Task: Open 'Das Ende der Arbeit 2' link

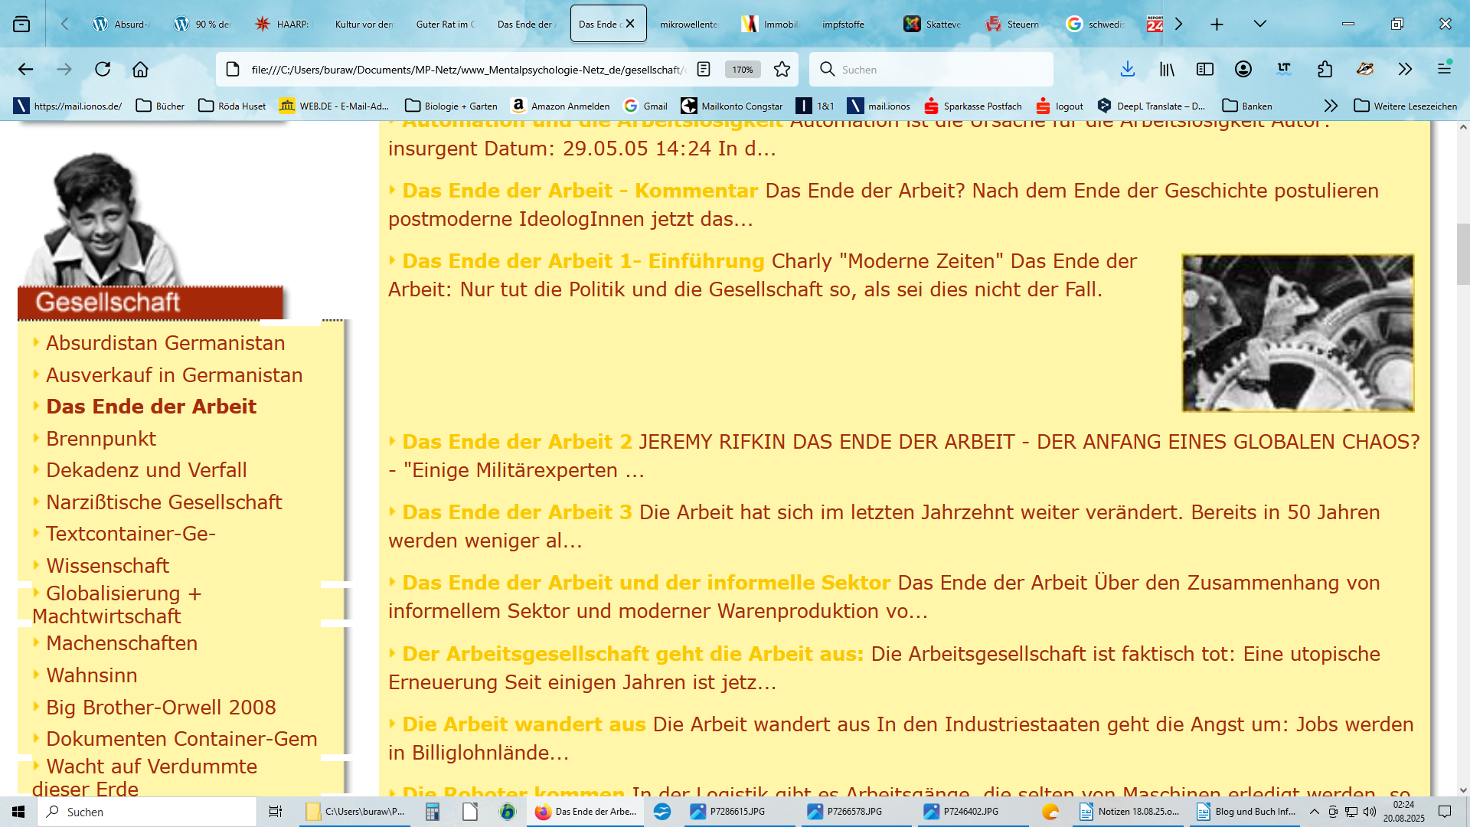Action: (517, 442)
